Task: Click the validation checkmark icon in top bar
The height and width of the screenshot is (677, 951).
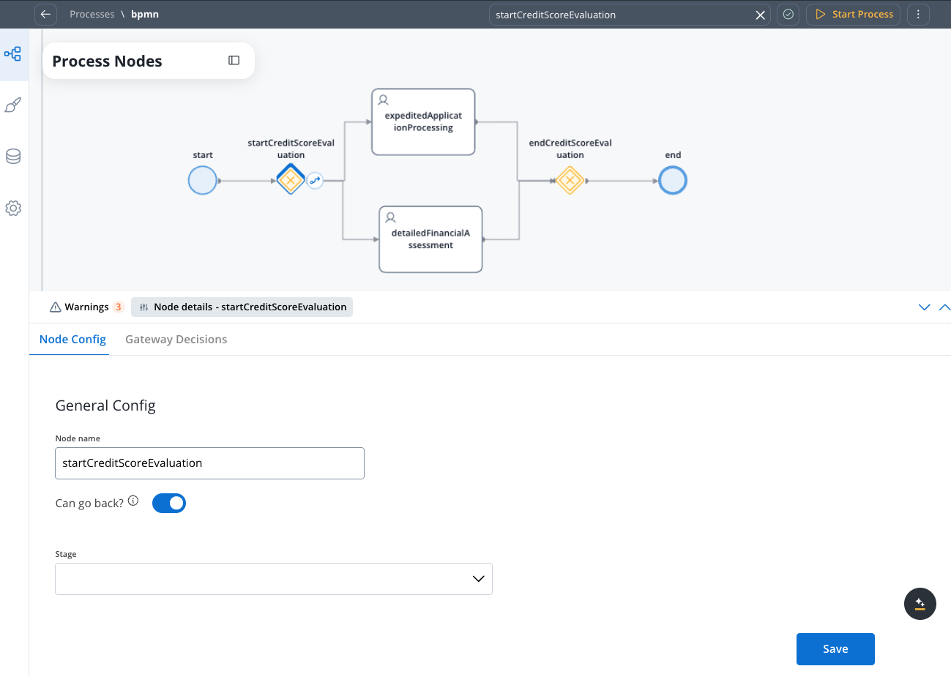Action: (788, 14)
